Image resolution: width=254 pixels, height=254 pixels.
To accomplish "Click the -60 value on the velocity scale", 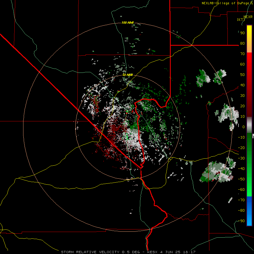I will 241,190.
